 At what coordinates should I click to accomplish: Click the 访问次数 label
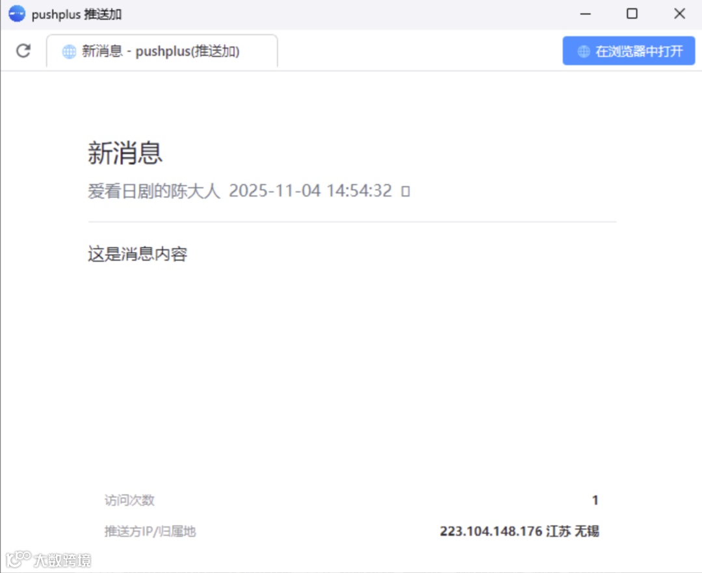(x=129, y=500)
